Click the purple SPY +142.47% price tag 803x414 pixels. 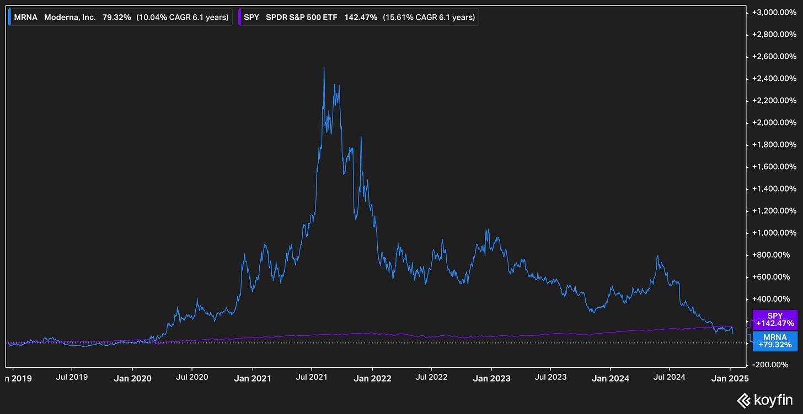[x=775, y=319]
